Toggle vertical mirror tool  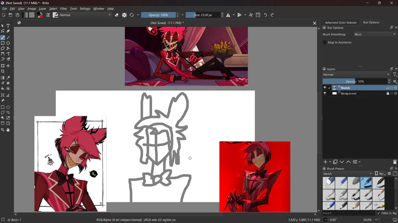click(x=239, y=15)
